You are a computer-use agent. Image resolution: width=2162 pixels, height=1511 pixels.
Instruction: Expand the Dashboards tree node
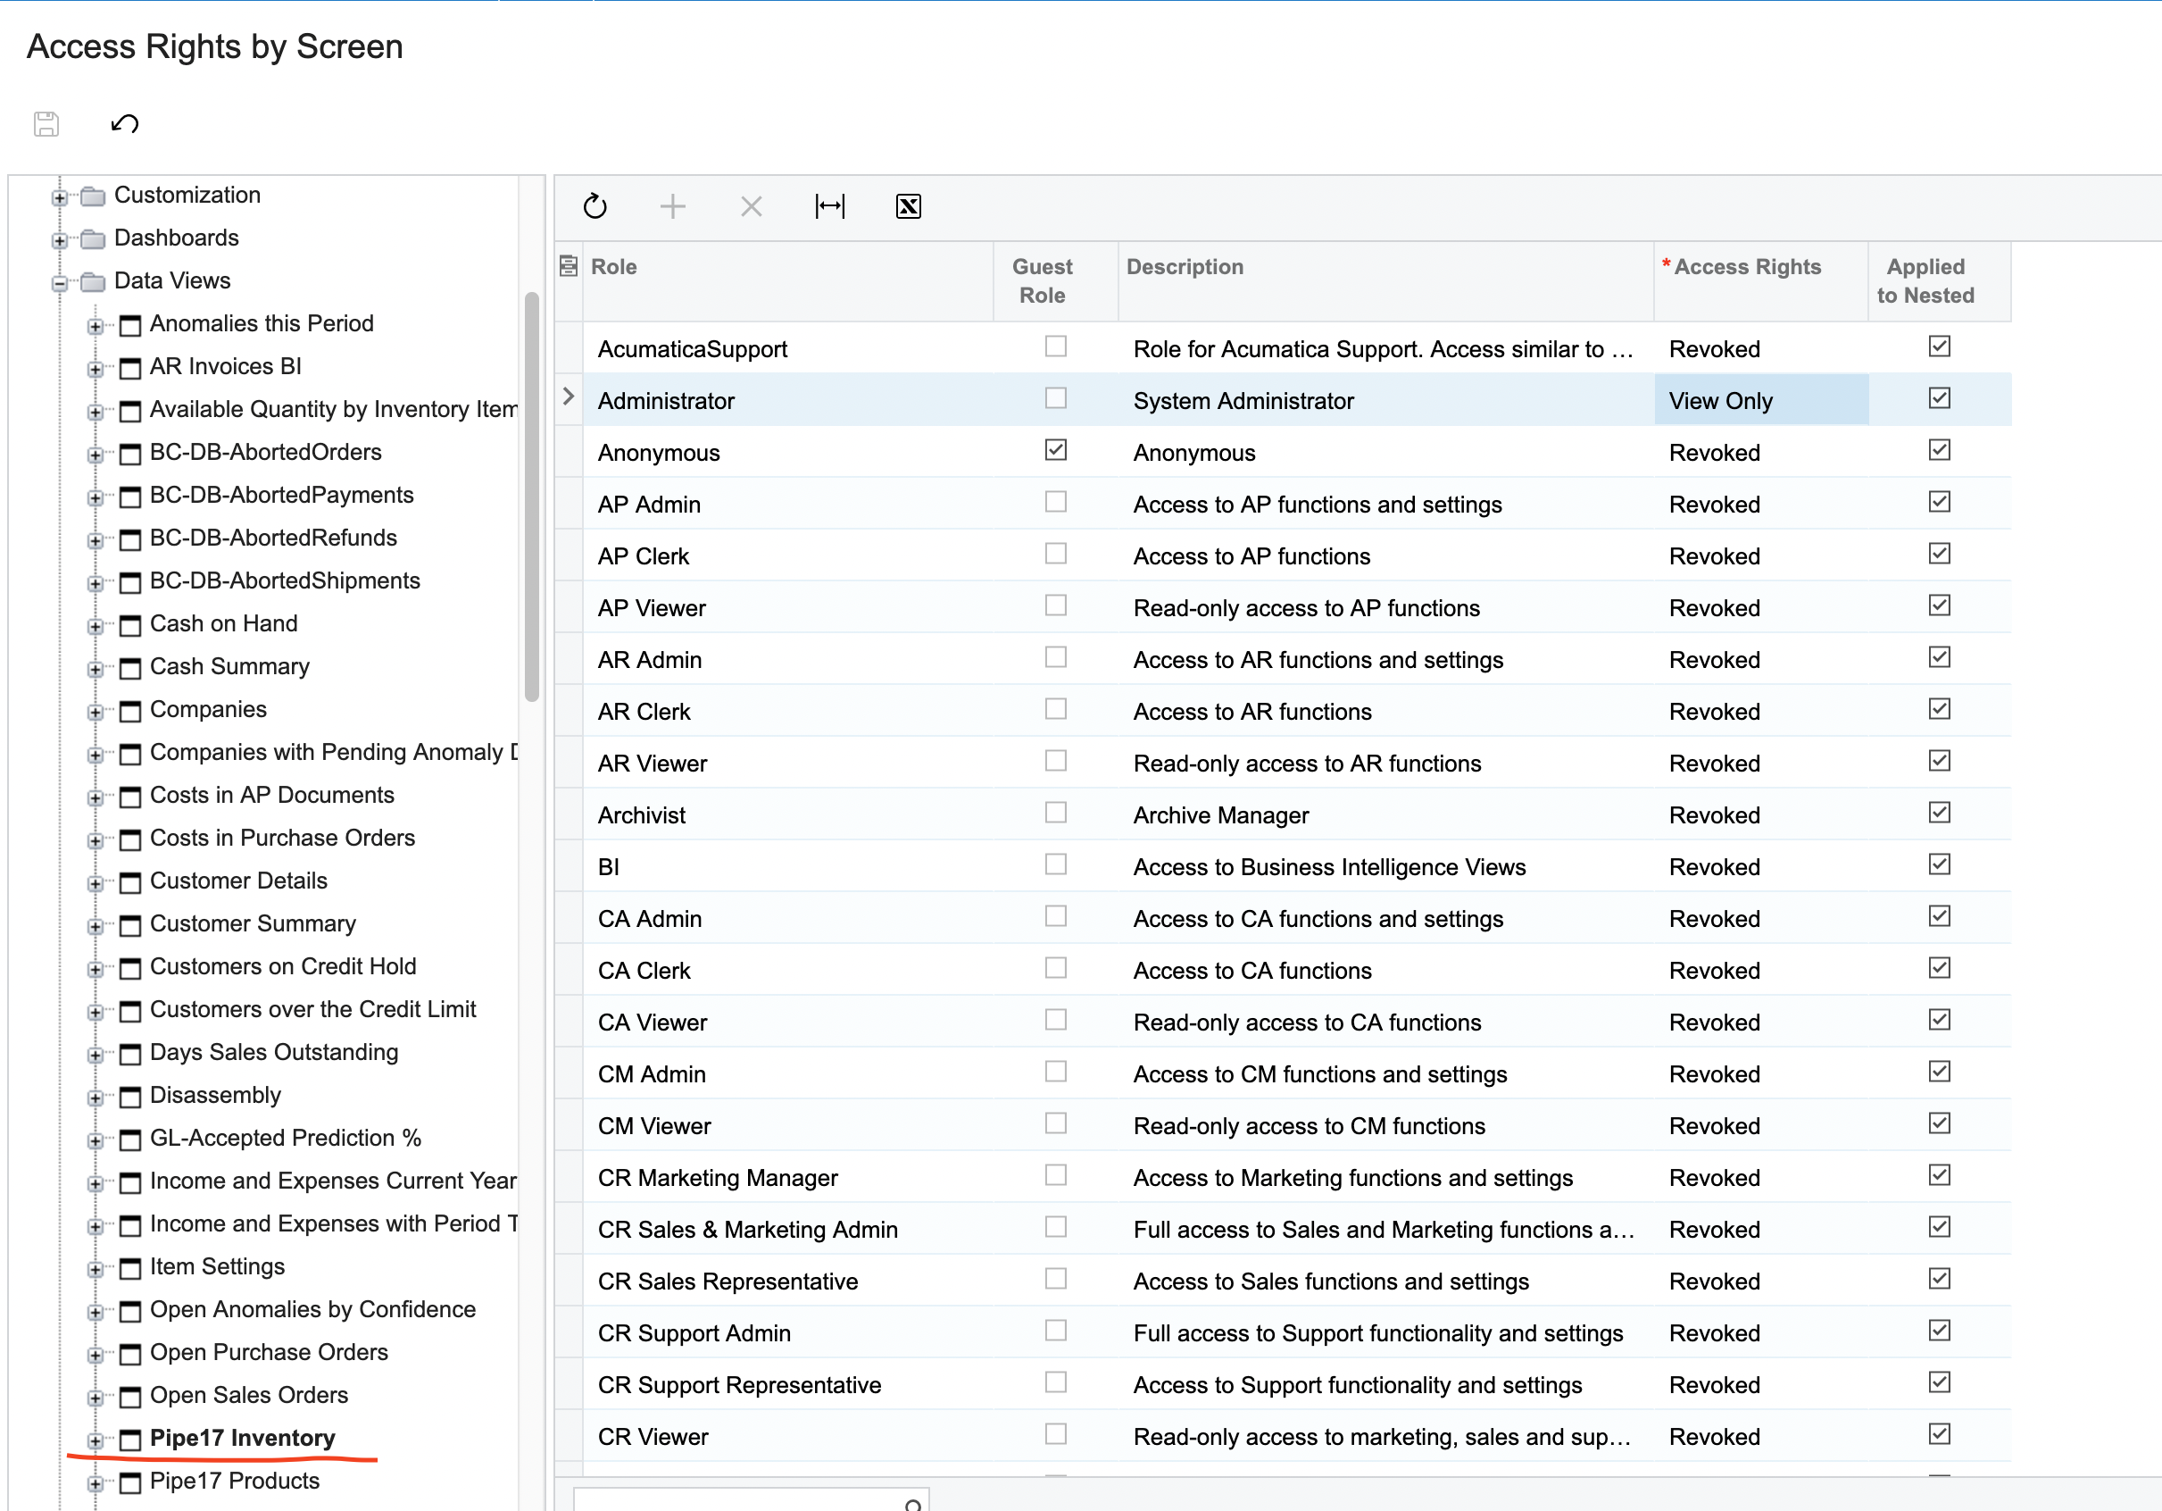coord(59,240)
